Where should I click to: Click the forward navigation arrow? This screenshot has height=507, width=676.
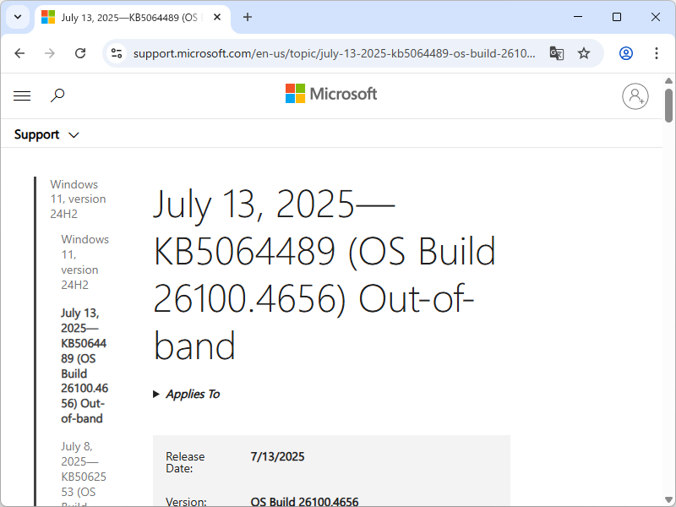click(x=50, y=52)
